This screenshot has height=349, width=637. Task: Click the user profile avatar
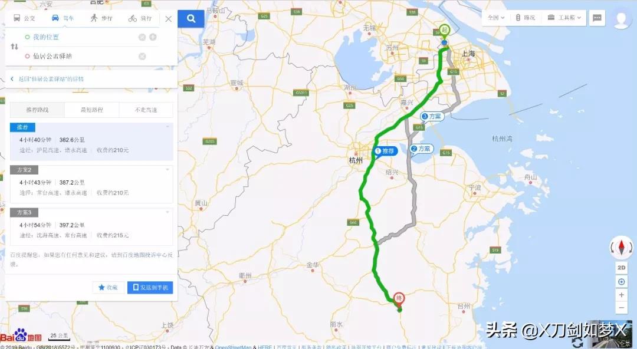coord(622,19)
